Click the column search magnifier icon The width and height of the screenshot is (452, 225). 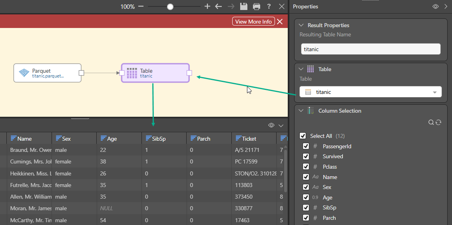431,122
